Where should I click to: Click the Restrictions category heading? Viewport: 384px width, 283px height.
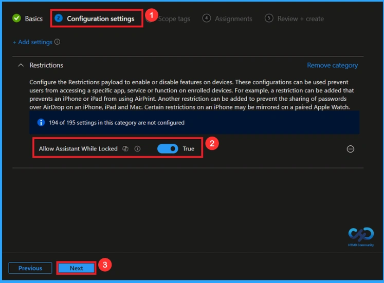46,65
